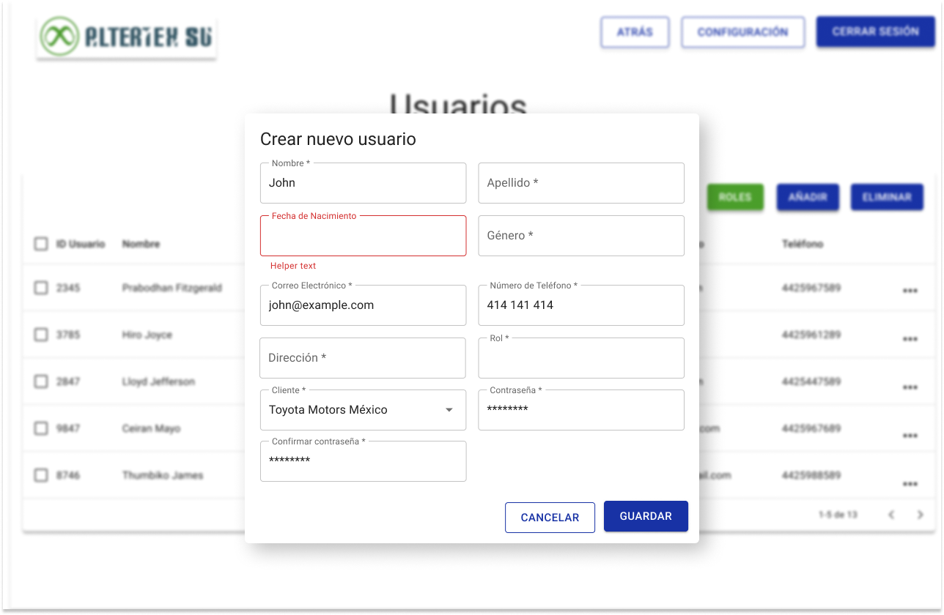Open the row menu for Ceiran Mayo
The image size is (944, 615).
pyautogui.click(x=910, y=436)
